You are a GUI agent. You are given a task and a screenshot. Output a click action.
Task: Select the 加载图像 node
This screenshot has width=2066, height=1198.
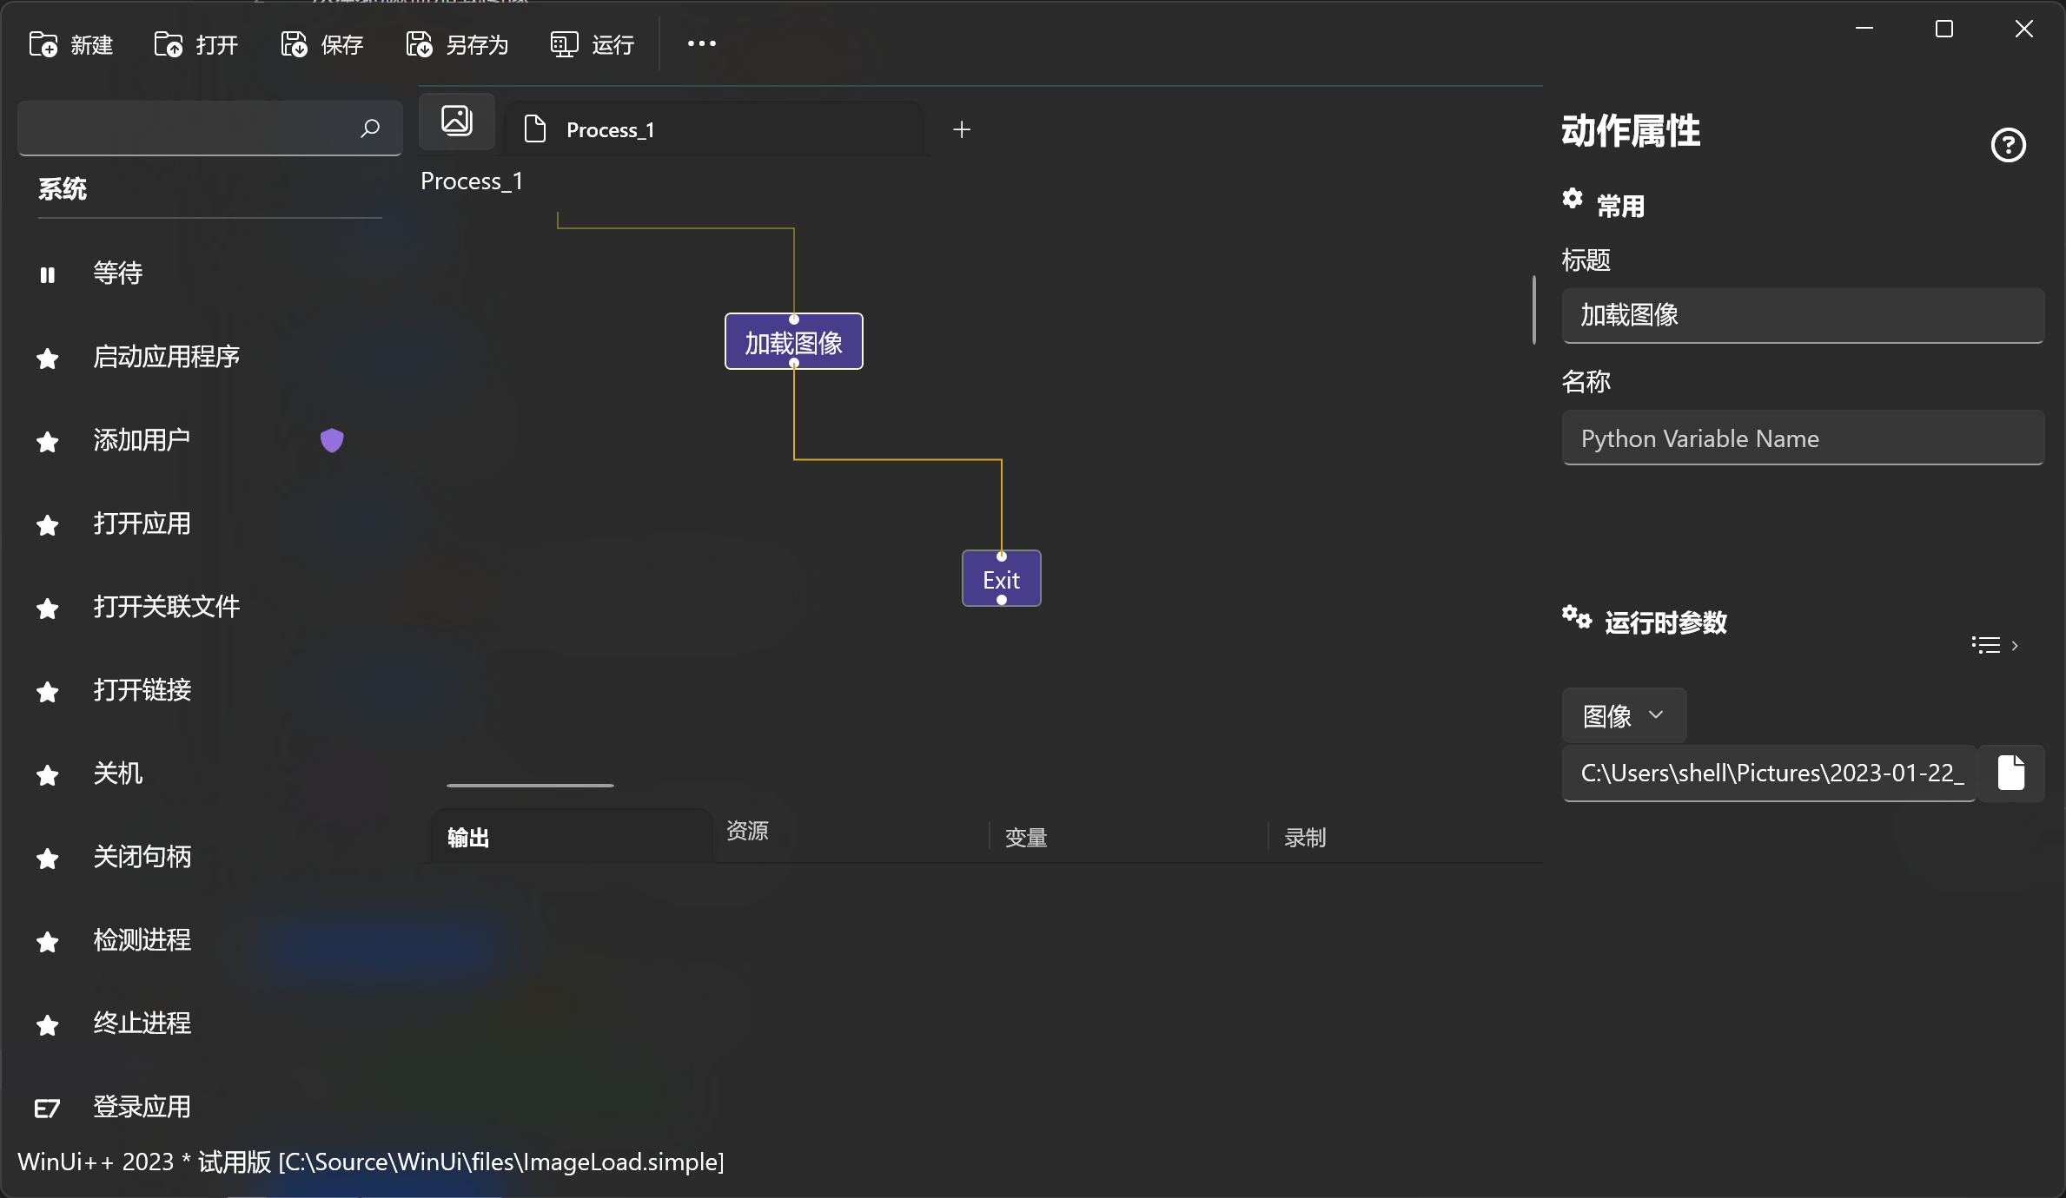(793, 342)
